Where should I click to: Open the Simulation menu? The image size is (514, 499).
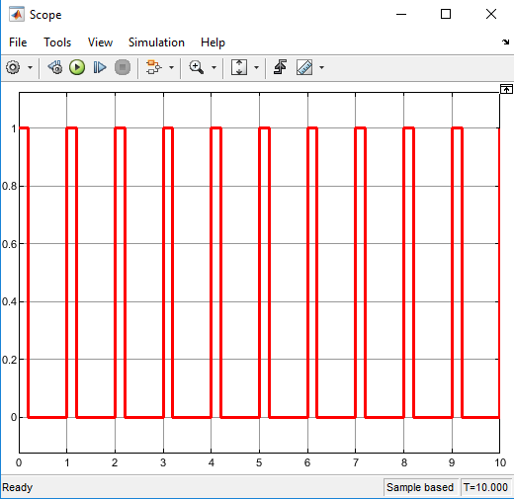pos(156,42)
